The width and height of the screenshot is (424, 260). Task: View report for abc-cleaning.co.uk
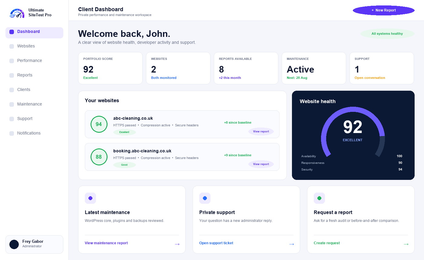coord(261,132)
